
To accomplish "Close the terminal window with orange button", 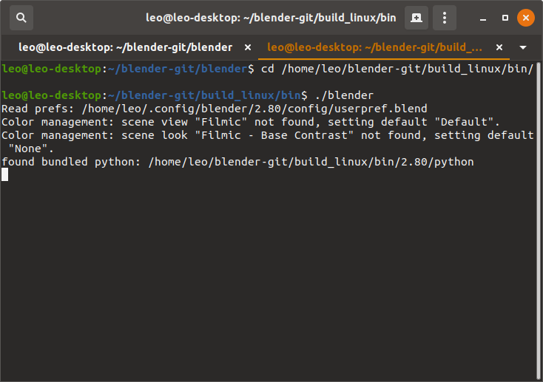I will point(526,18).
